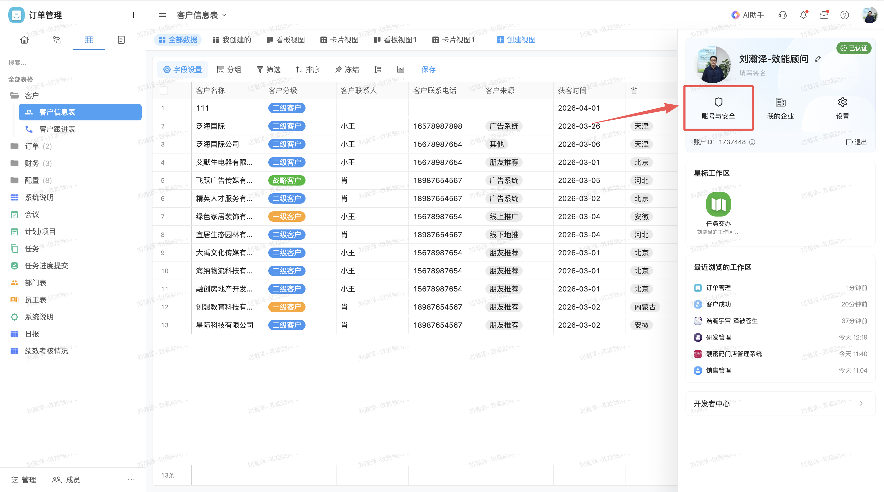Click the chart statistics toolbar icon
Image resolution: width=884 pixels, height=492 pixels.
pos(400,70)
